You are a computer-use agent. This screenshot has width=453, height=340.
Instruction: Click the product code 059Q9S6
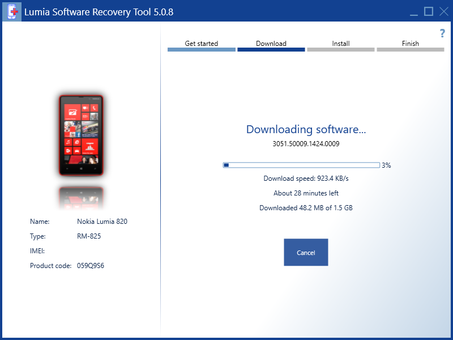tap(91, 266)
